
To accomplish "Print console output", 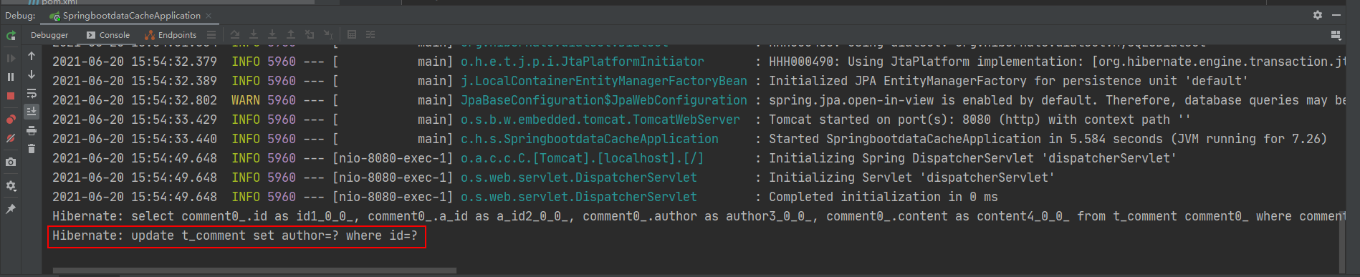I will pos(32,130).
